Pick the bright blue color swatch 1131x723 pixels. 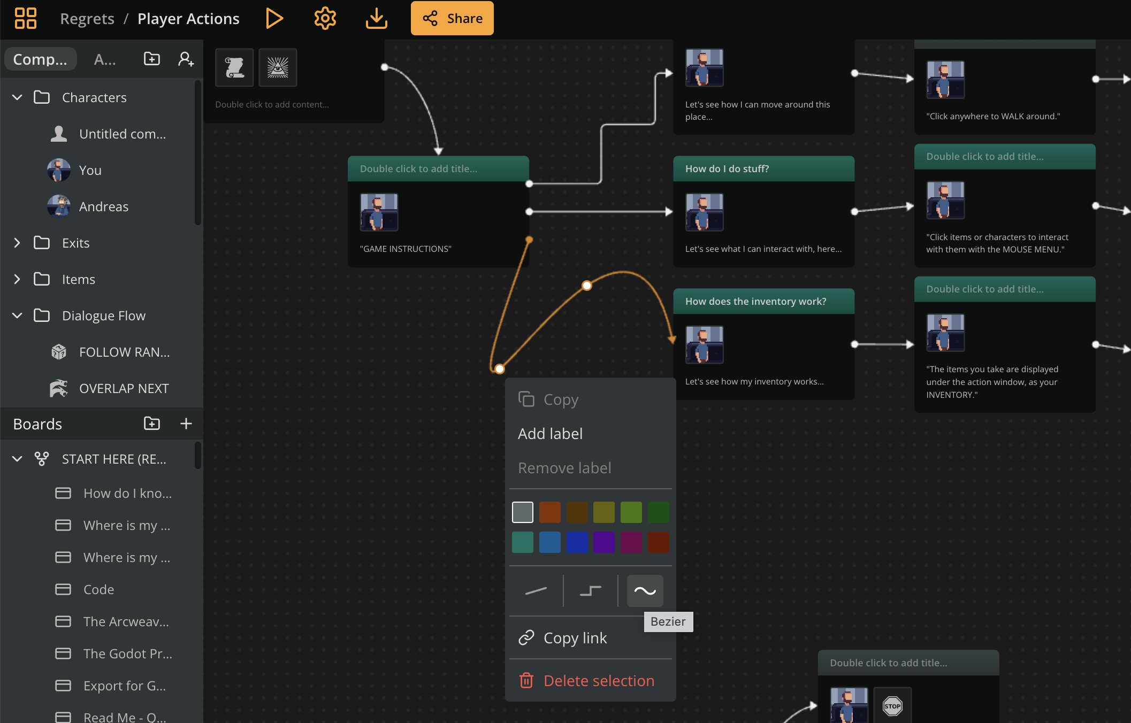pos(577,542)
